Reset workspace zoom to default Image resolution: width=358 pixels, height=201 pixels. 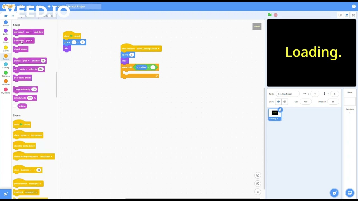(258, 192)
